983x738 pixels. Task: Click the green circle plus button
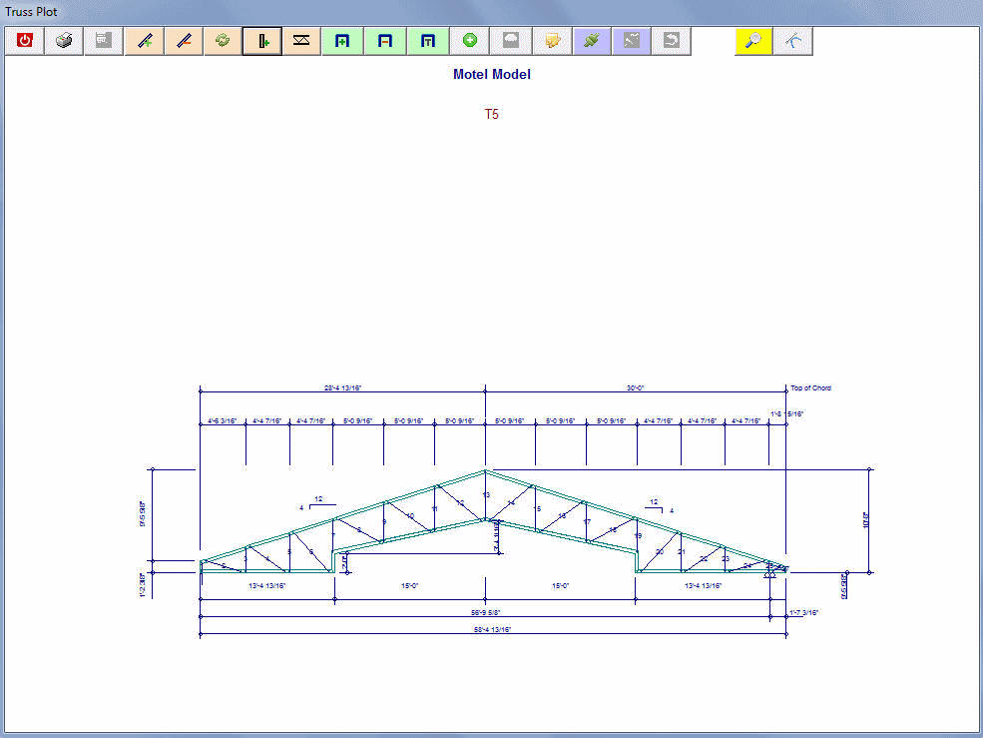(469, 41)
